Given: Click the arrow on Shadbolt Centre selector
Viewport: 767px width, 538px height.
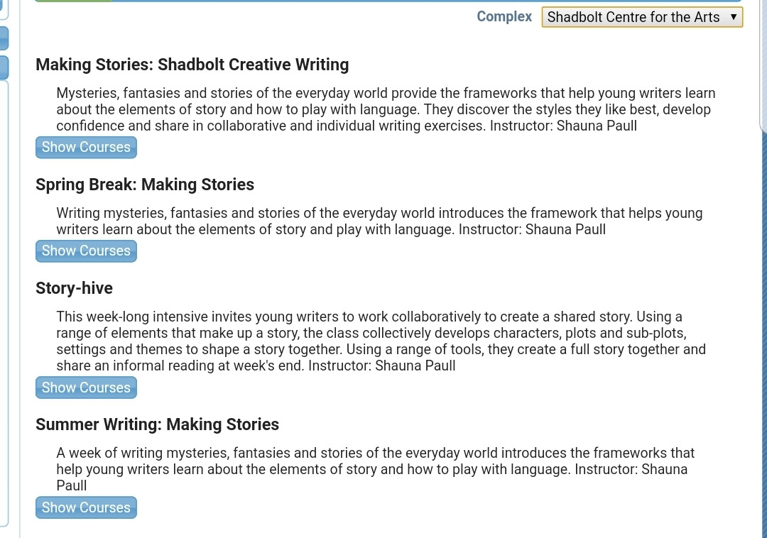Looking at the screenshot, I should pos(733,17).
